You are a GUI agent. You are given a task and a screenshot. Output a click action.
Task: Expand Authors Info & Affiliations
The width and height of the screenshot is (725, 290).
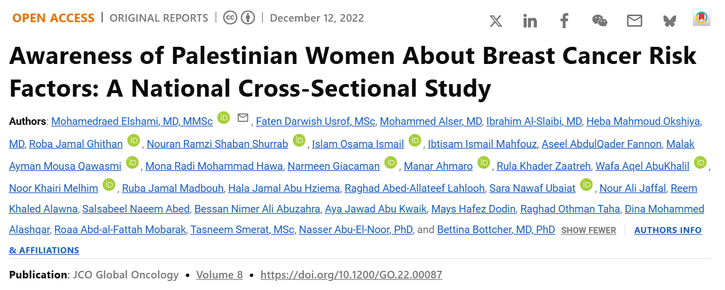[x=667, y=230]
